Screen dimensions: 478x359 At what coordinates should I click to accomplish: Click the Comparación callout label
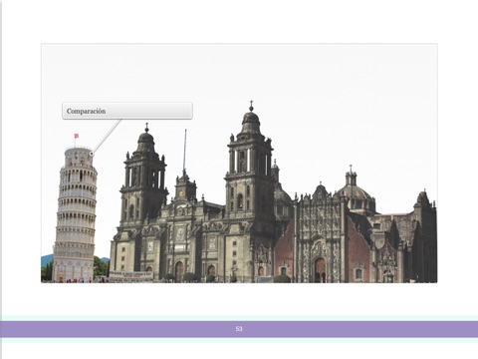point(127,111)
